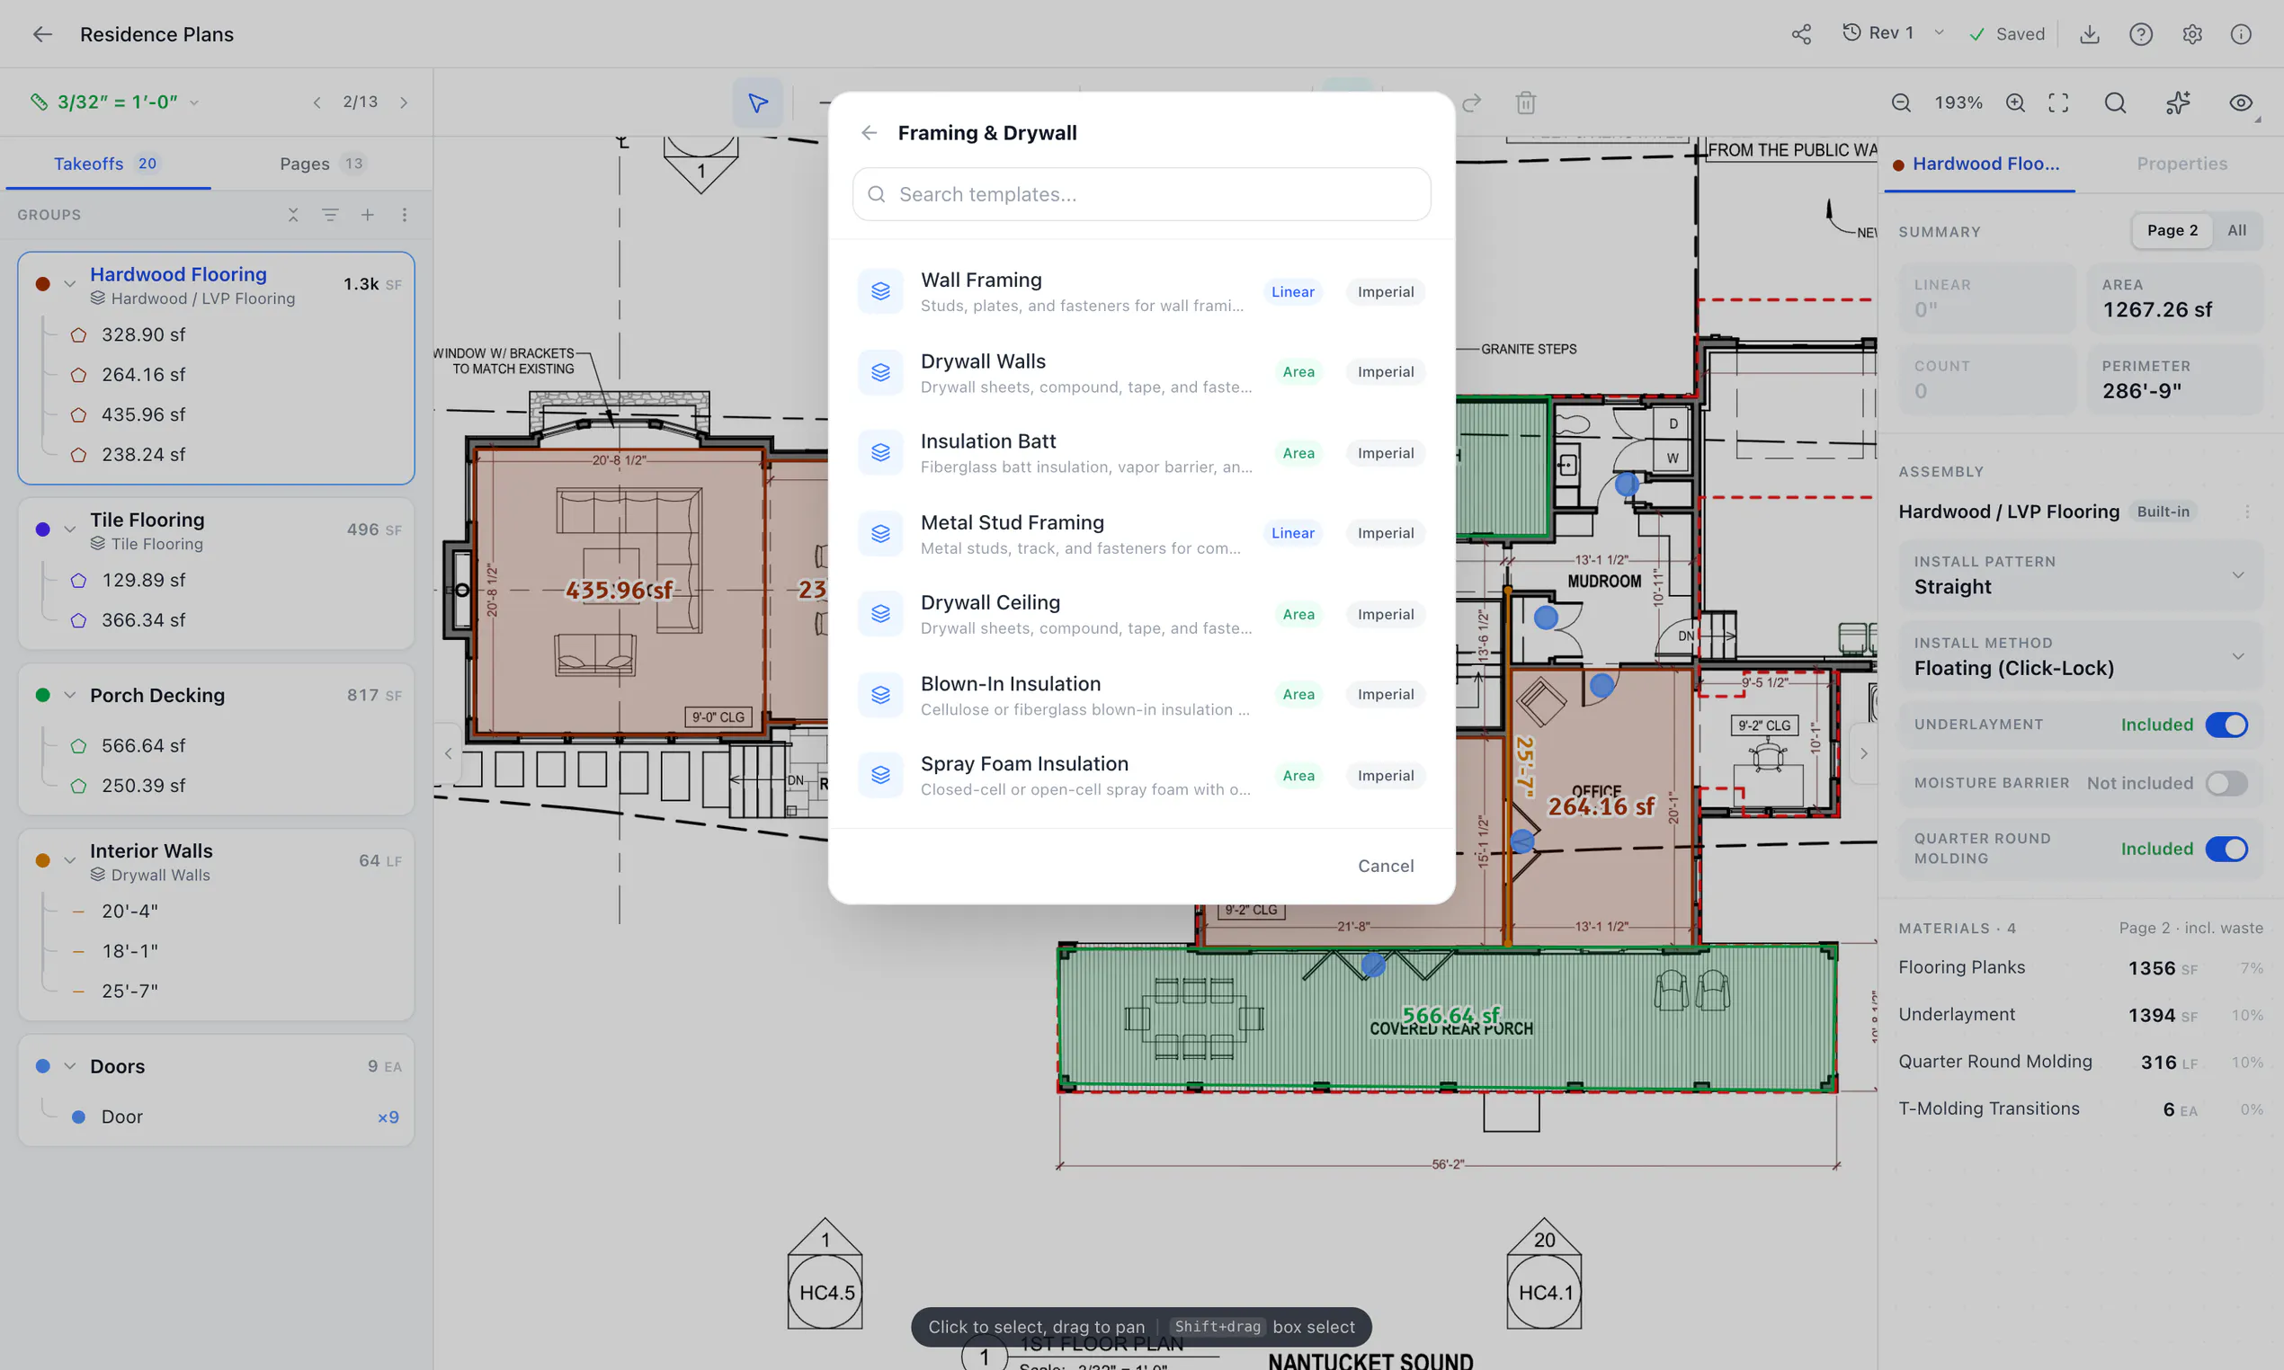This screenshot has width=2284, height=1370.
Task: Choose the Spray Foam Insulation template
Action: [x=1141, y=776]
